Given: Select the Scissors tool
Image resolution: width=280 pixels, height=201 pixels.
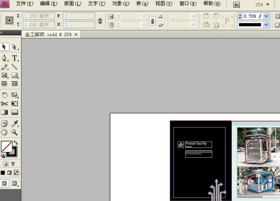Looking at the screenshot, I should click(x=4, y=103).
